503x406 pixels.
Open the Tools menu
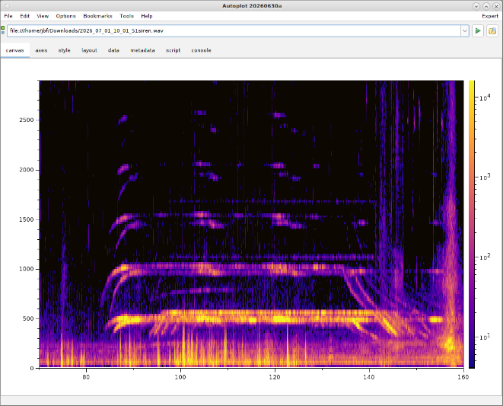click(x=127, y=16)
